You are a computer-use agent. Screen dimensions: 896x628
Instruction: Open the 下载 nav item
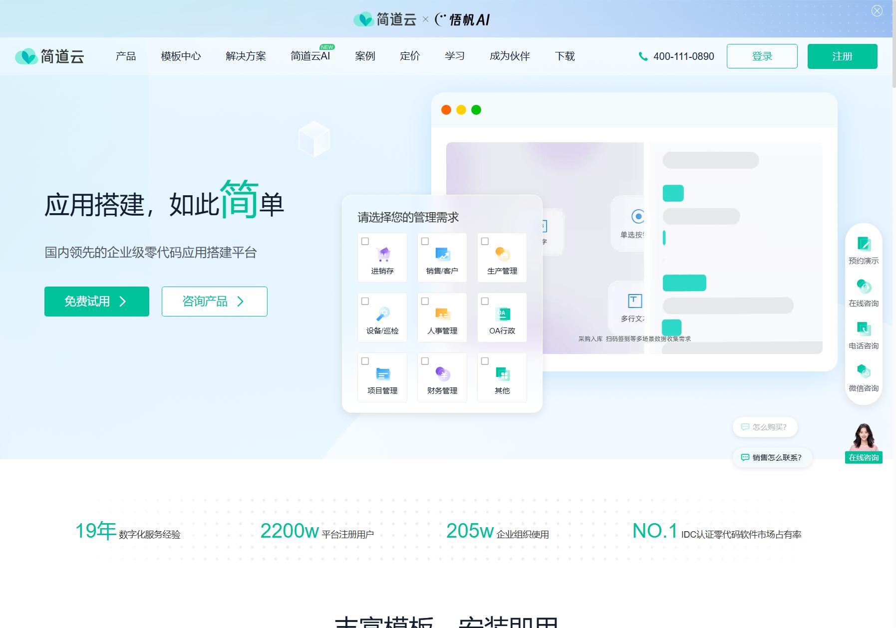tap(565, 56)
